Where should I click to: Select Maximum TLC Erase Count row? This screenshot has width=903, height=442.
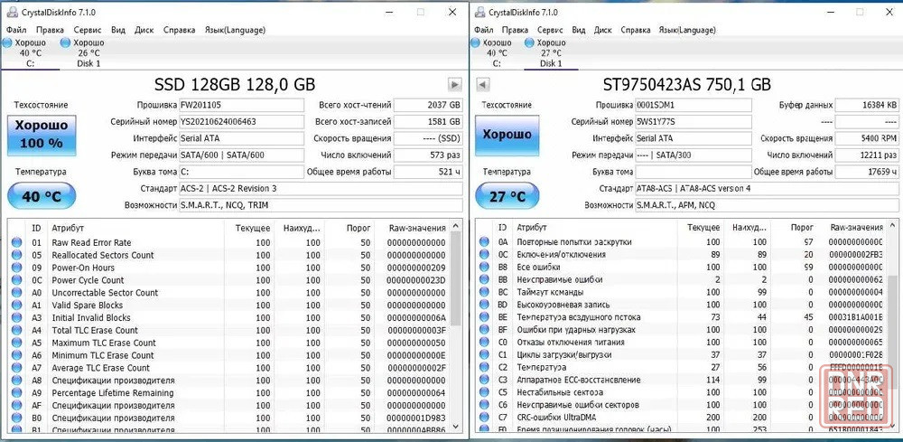pos(229,343)
